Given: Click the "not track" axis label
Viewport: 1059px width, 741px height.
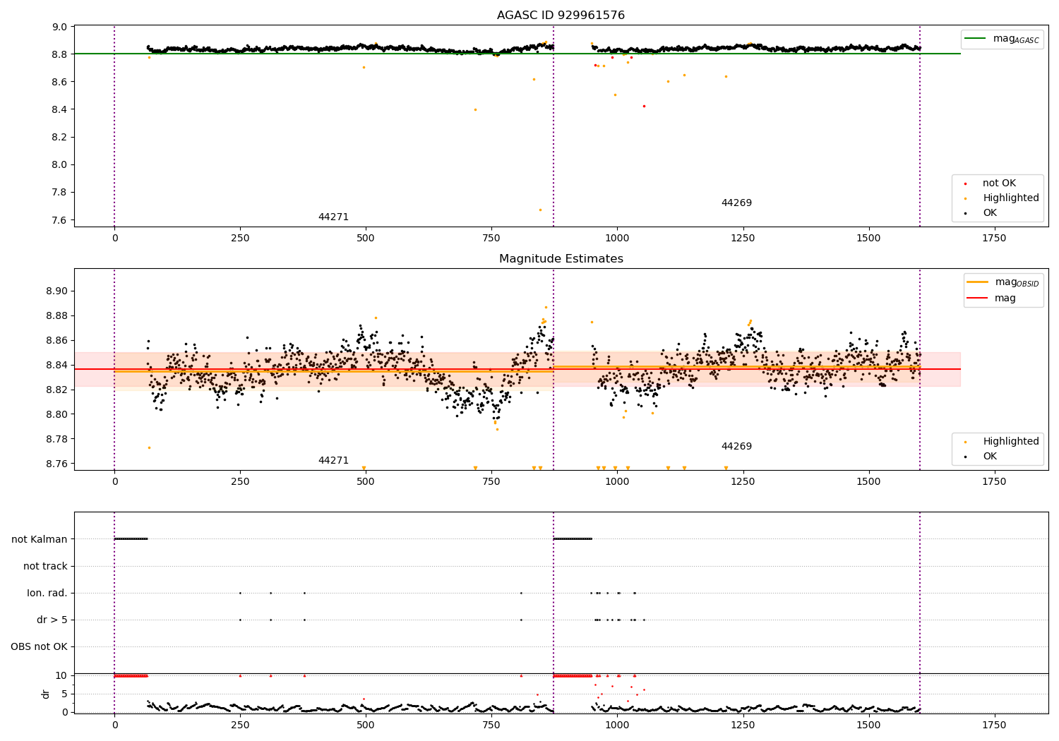Looking at the screenshot, I should [x=45, y=566].
